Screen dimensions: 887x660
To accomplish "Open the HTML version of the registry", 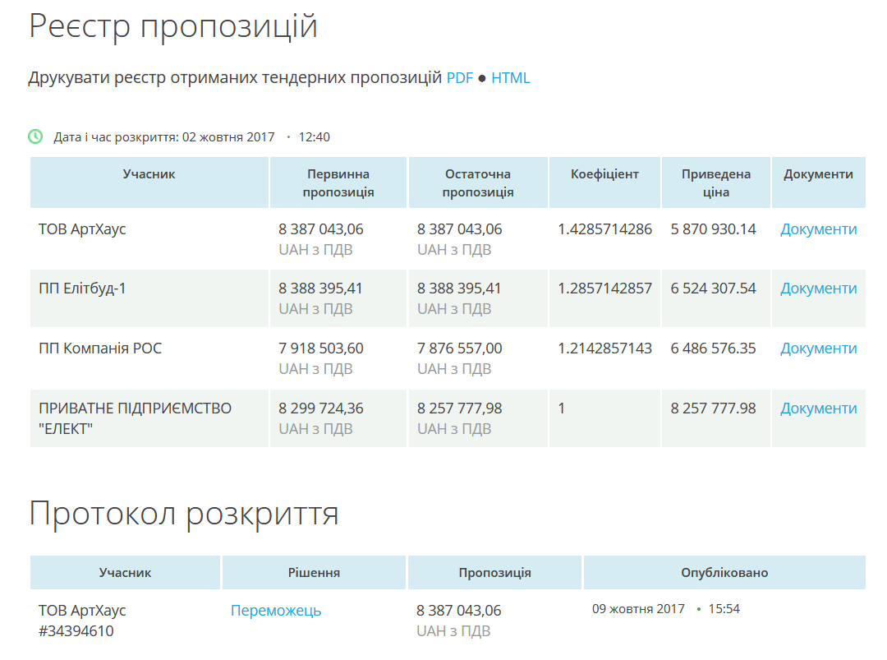I will pos(510,78).
